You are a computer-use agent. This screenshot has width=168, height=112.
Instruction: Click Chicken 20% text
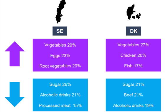click(133, 55)
